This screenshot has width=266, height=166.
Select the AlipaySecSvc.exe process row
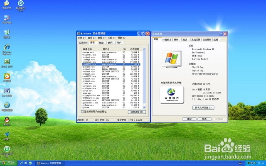point(111,95)
